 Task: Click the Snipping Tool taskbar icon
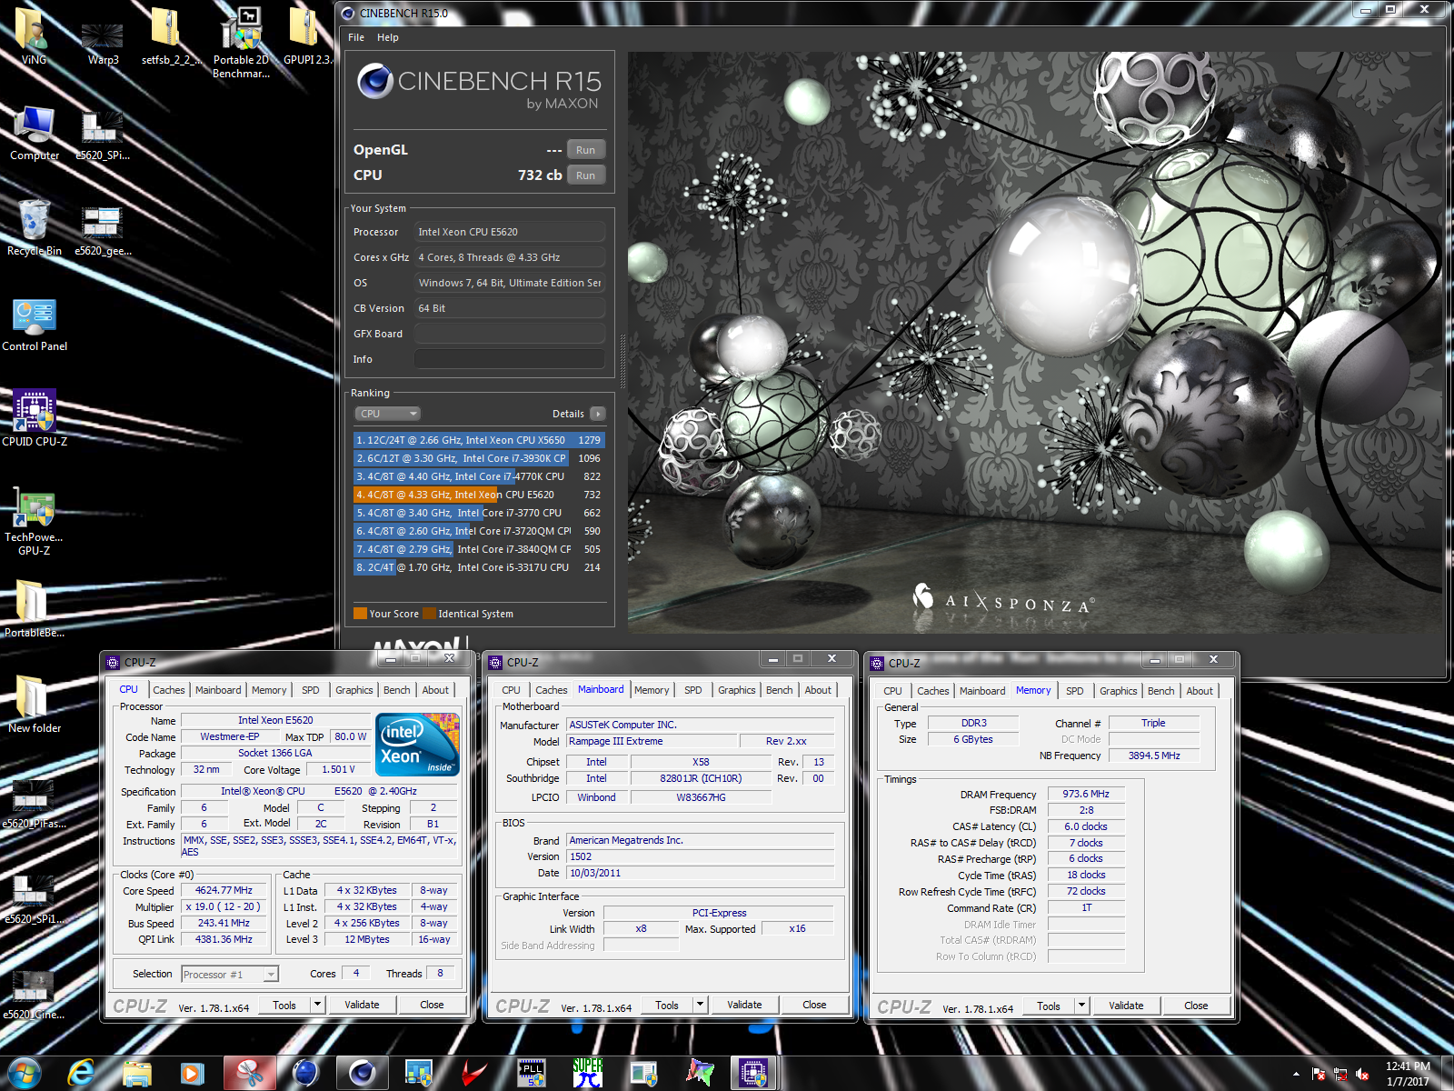pos(250,1073)
